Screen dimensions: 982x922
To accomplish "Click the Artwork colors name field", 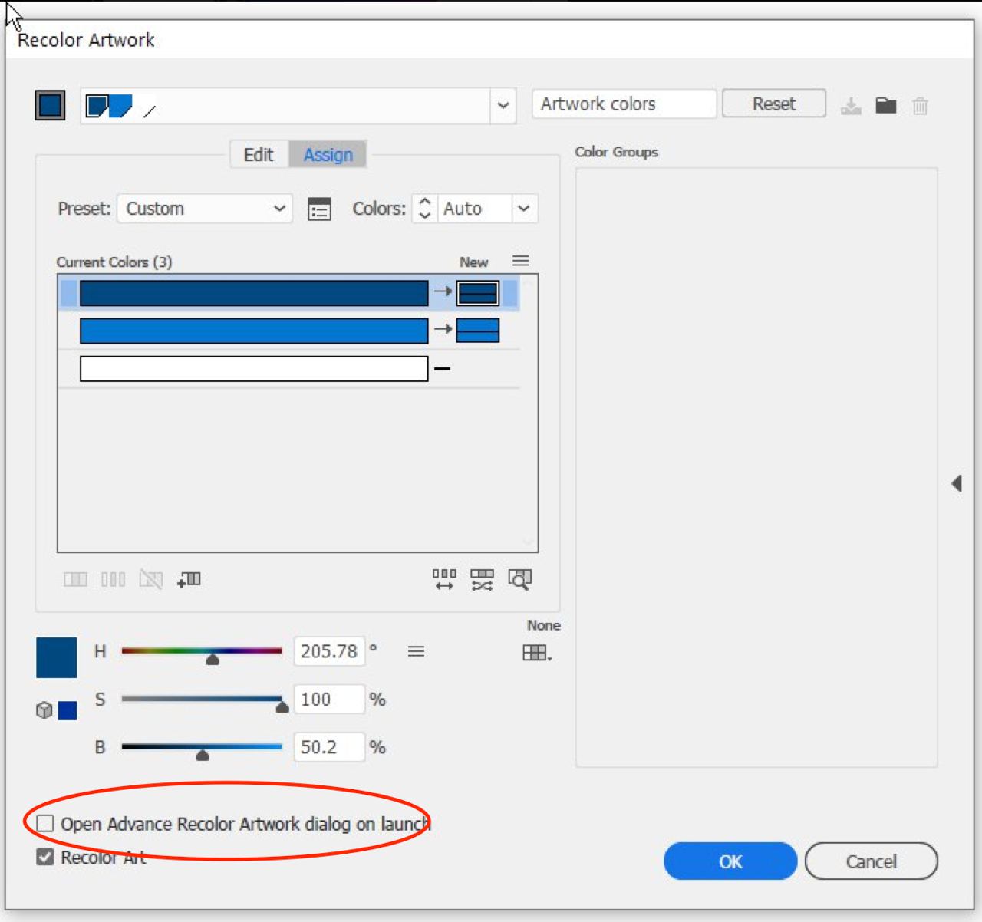I will tap(624, 104).
